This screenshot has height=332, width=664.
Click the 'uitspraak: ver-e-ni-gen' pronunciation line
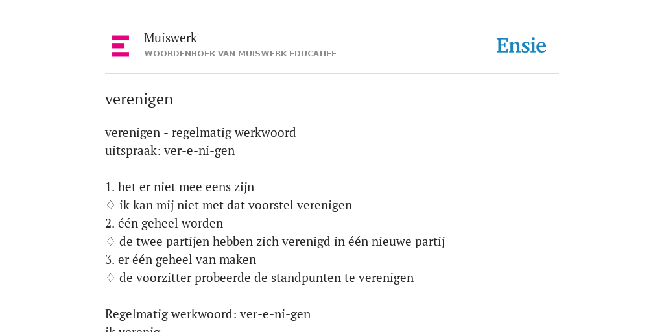170,150
